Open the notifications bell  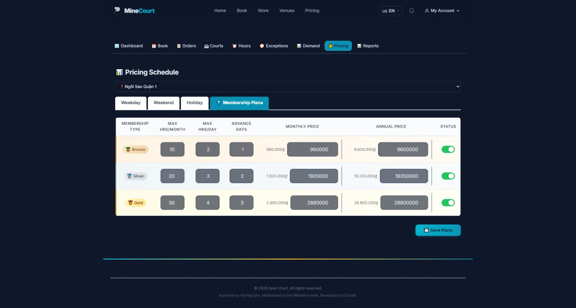click(411, 11)
